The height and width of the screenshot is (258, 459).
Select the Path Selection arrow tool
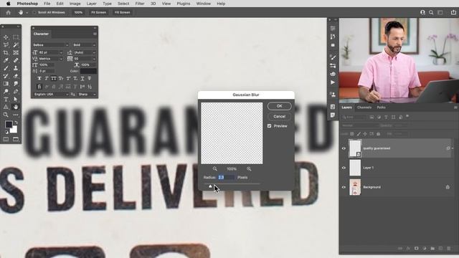tap(16, 99)
